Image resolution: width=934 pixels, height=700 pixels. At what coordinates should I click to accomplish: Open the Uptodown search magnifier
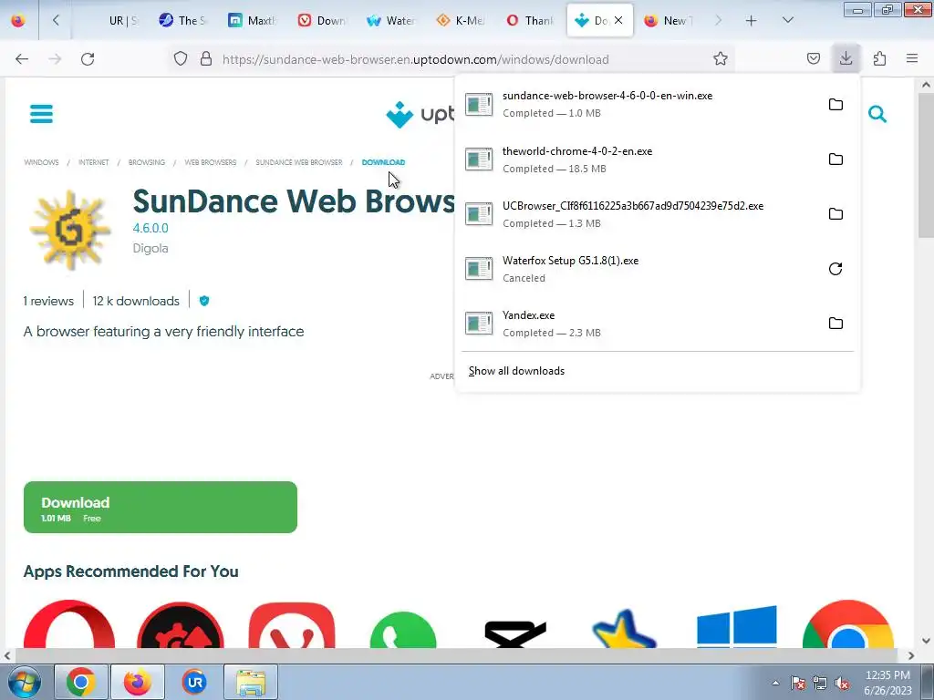(x=877, y=113)
